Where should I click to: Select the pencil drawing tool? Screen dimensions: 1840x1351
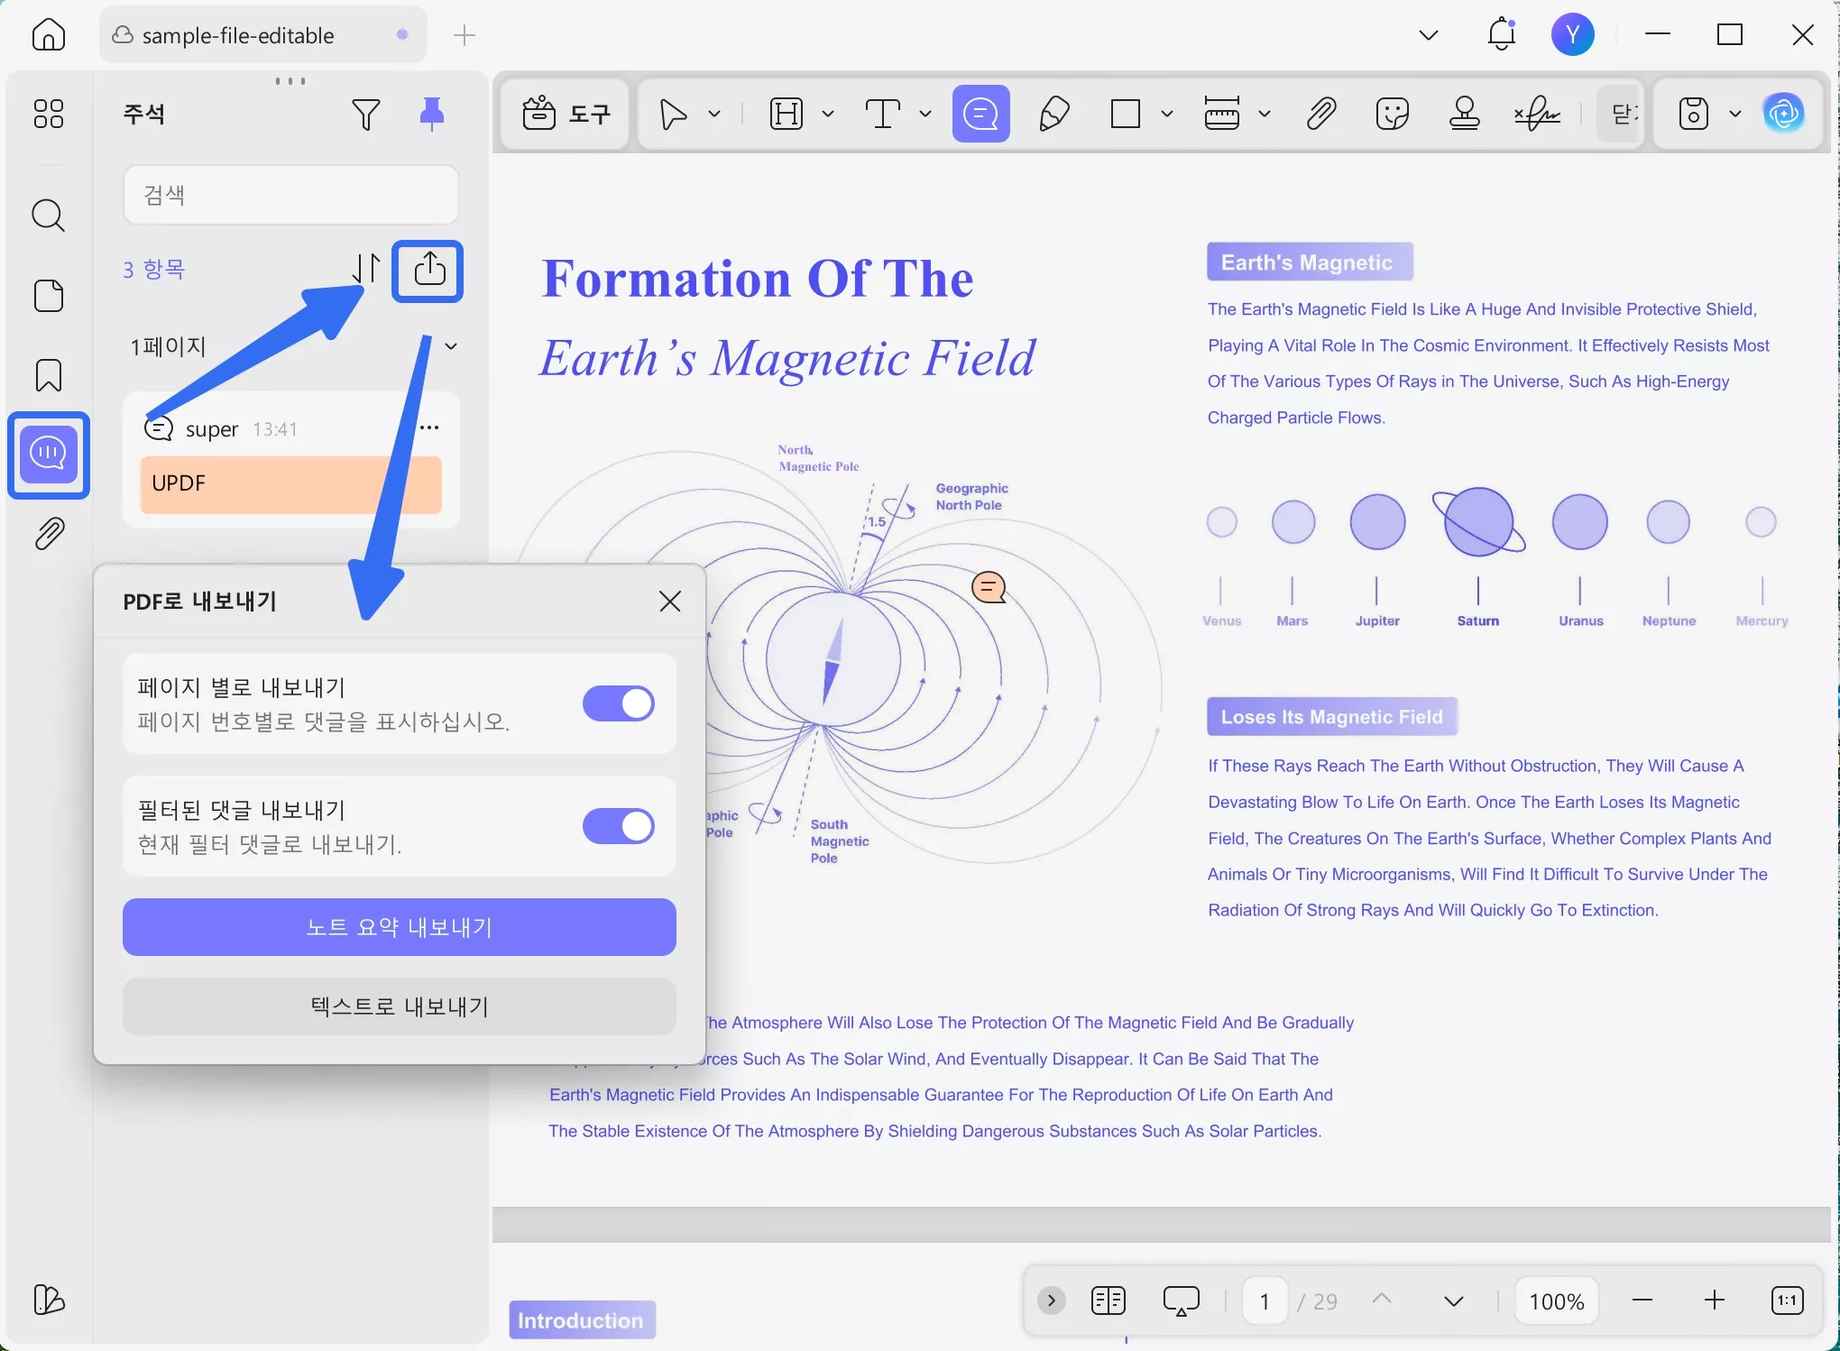pyautogui.click(x=1053, y=115)
